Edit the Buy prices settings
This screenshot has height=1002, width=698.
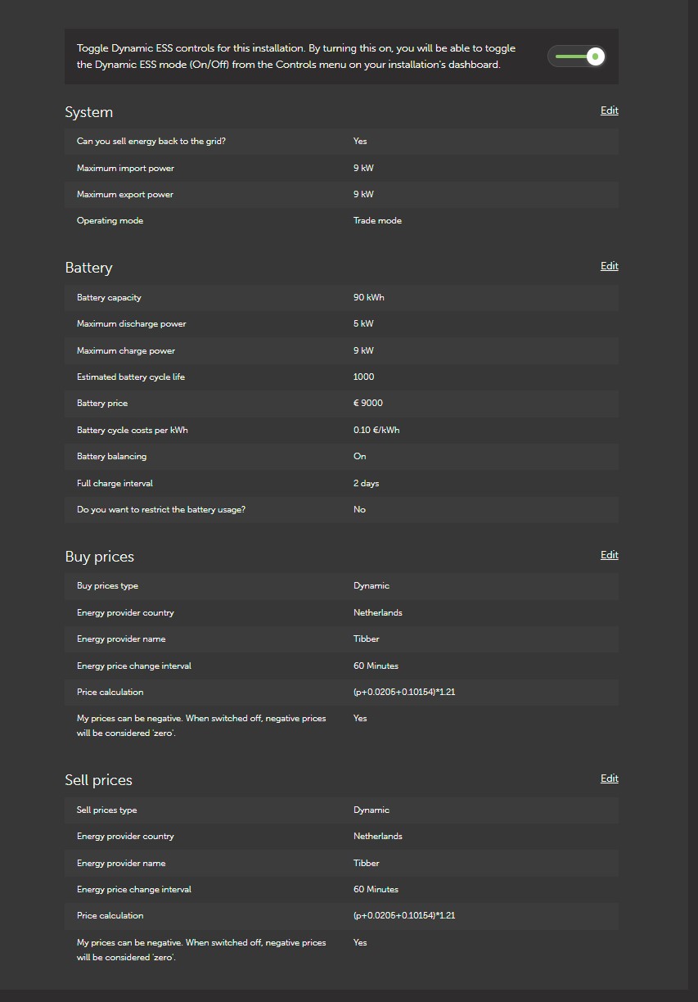(x=609, y=555)
